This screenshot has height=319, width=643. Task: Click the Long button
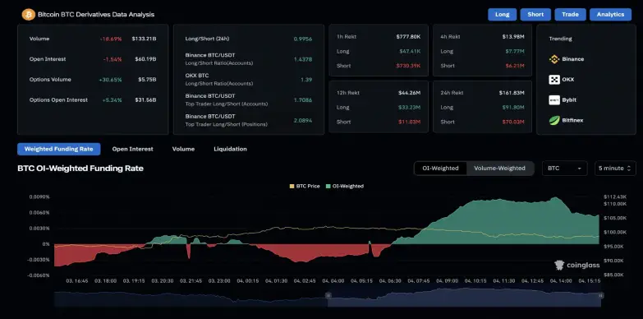pos(502,14)
